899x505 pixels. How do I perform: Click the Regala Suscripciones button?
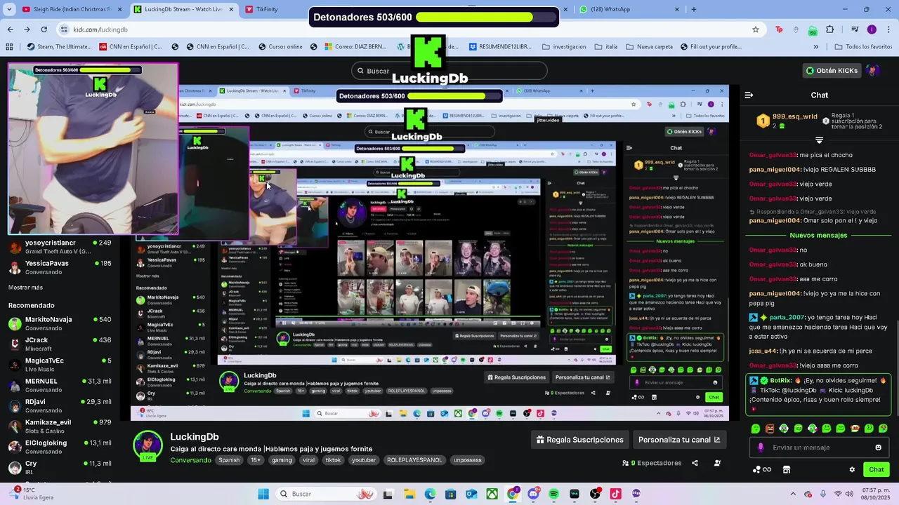pos(580,440)
